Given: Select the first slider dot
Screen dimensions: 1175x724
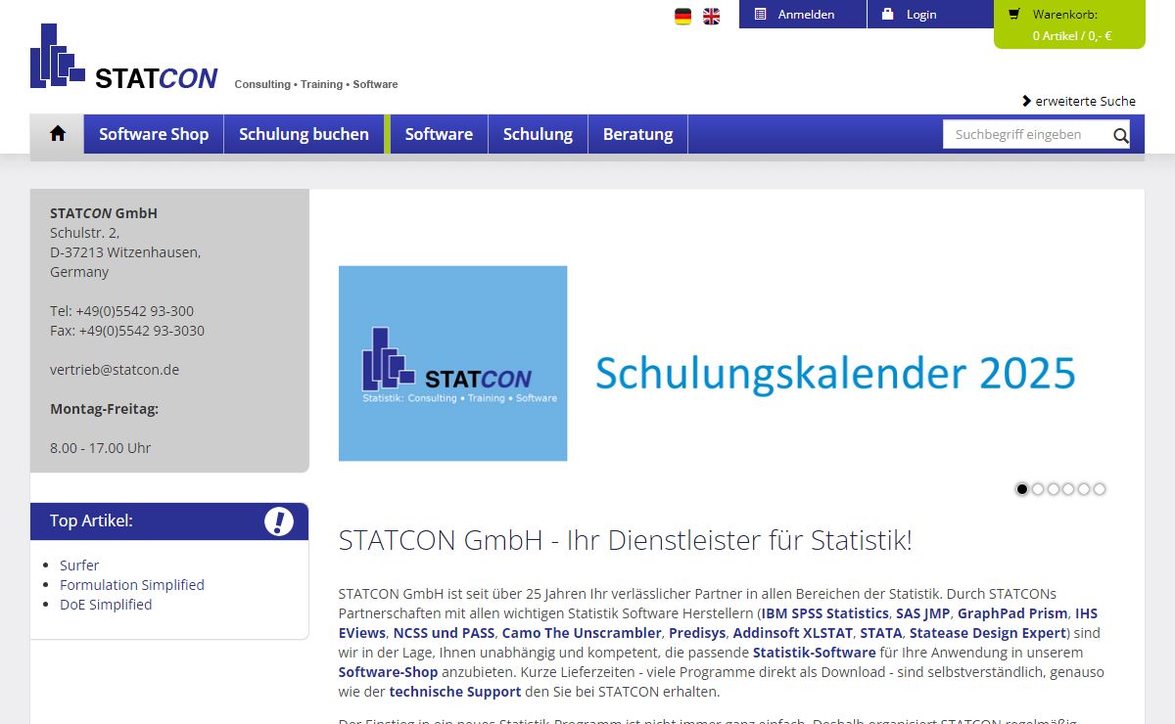Looking at the screenshot, I should coord(1022,489).
